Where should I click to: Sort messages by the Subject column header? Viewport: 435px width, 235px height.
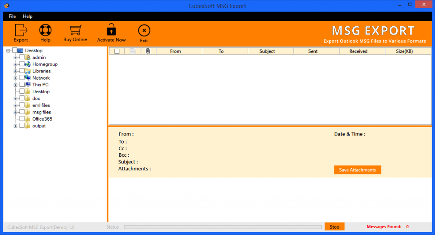pyautogui.click(x=267, y=51)
